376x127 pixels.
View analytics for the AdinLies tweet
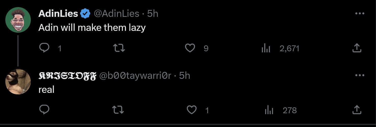point(266,48)
